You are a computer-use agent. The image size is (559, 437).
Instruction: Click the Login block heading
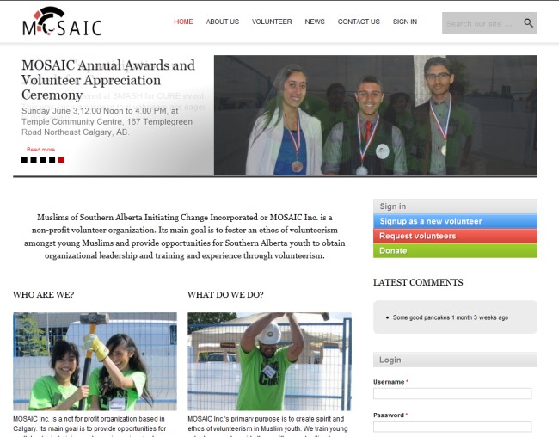click(x=455, y=360)
